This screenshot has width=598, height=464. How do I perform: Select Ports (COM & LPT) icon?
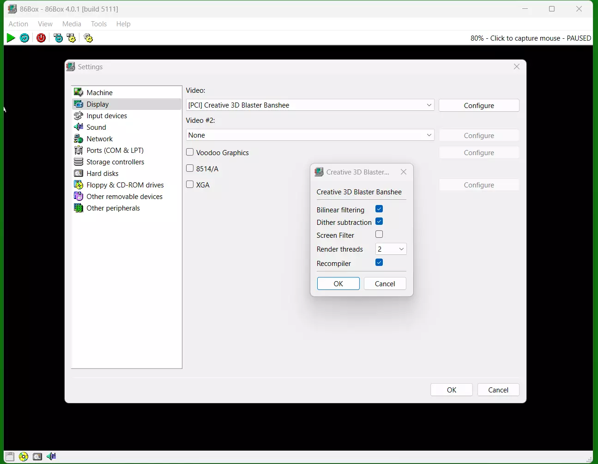tap(79, 150)
